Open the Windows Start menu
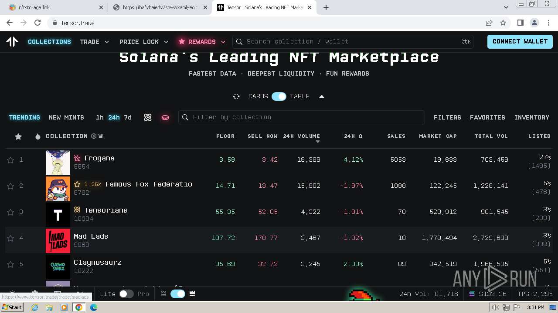The image size is (558, 313). tap(12, 307)
